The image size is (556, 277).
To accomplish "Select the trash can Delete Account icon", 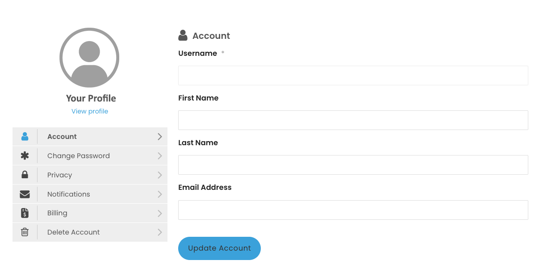I will coord(25,232).
